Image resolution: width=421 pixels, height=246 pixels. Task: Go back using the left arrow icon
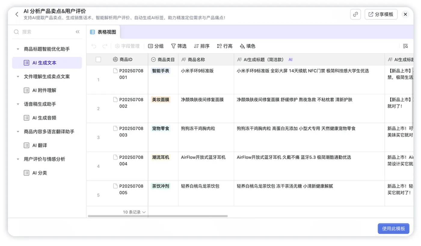tap(17, 14)
